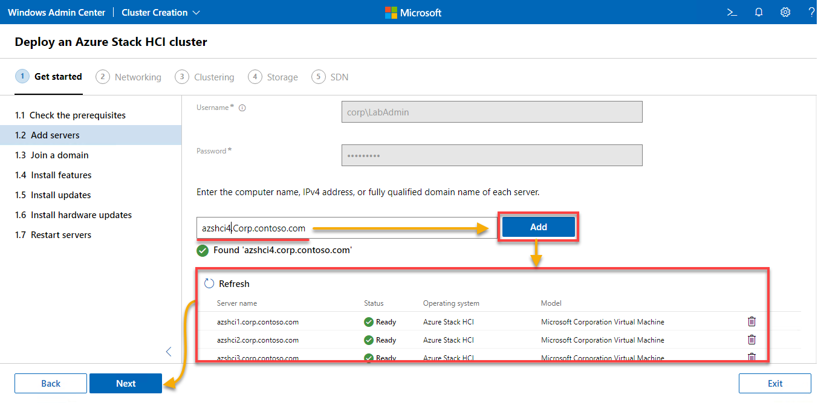Click the Exit button

point(775,384)
